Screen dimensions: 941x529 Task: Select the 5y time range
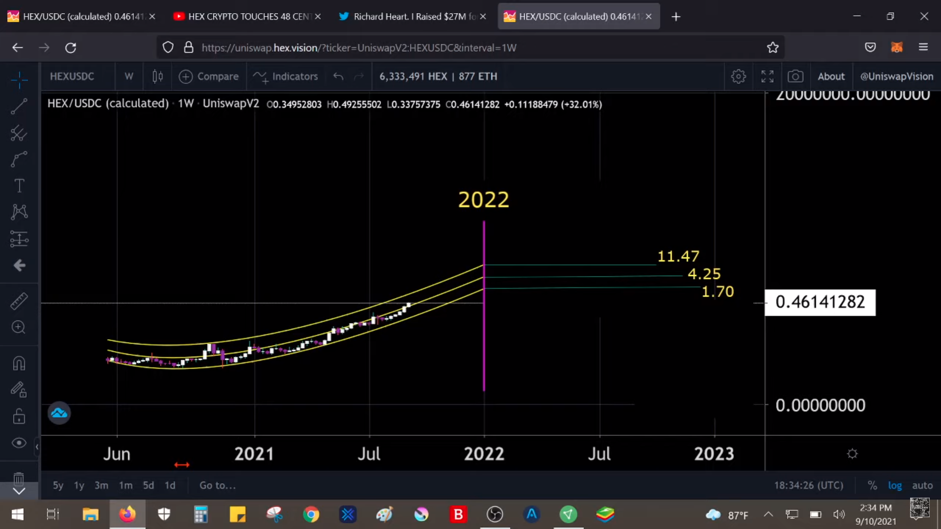coord(58,485)
